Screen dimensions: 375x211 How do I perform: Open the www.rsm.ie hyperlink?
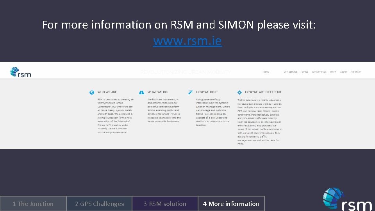click(187, 41)
